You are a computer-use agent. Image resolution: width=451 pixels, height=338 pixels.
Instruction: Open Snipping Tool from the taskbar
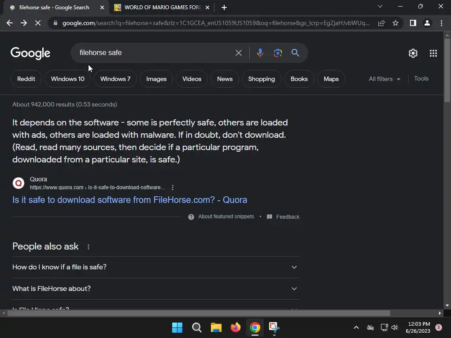click(x=274, y=327)
